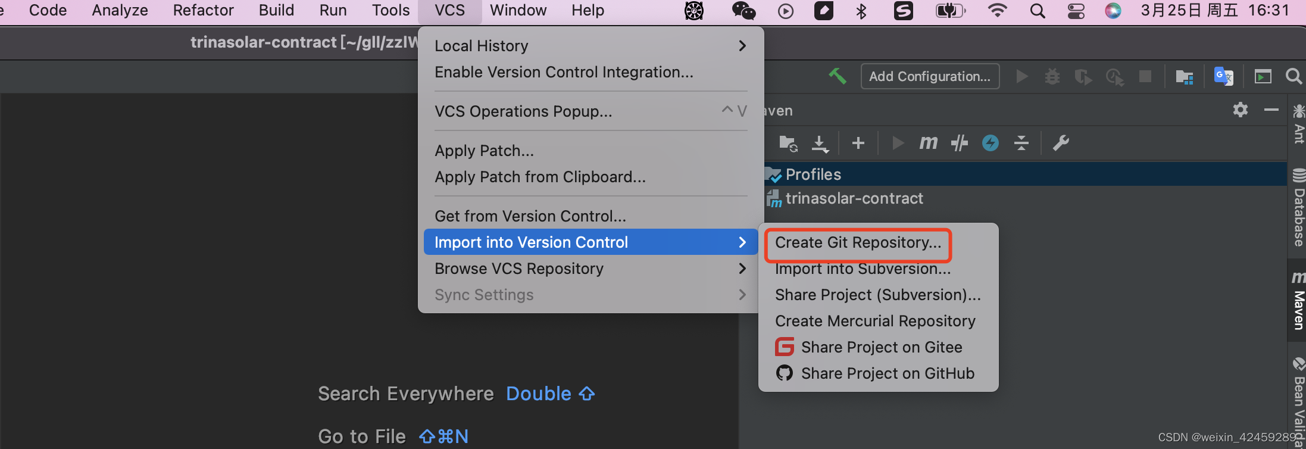Open the translation plugin icon in toolbar
This screenshot has height=449, width=1306.
tap(1223, 76)
